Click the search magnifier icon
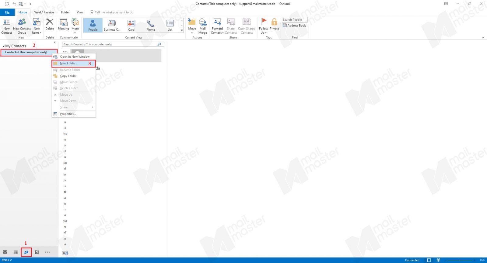 (159, 44)
